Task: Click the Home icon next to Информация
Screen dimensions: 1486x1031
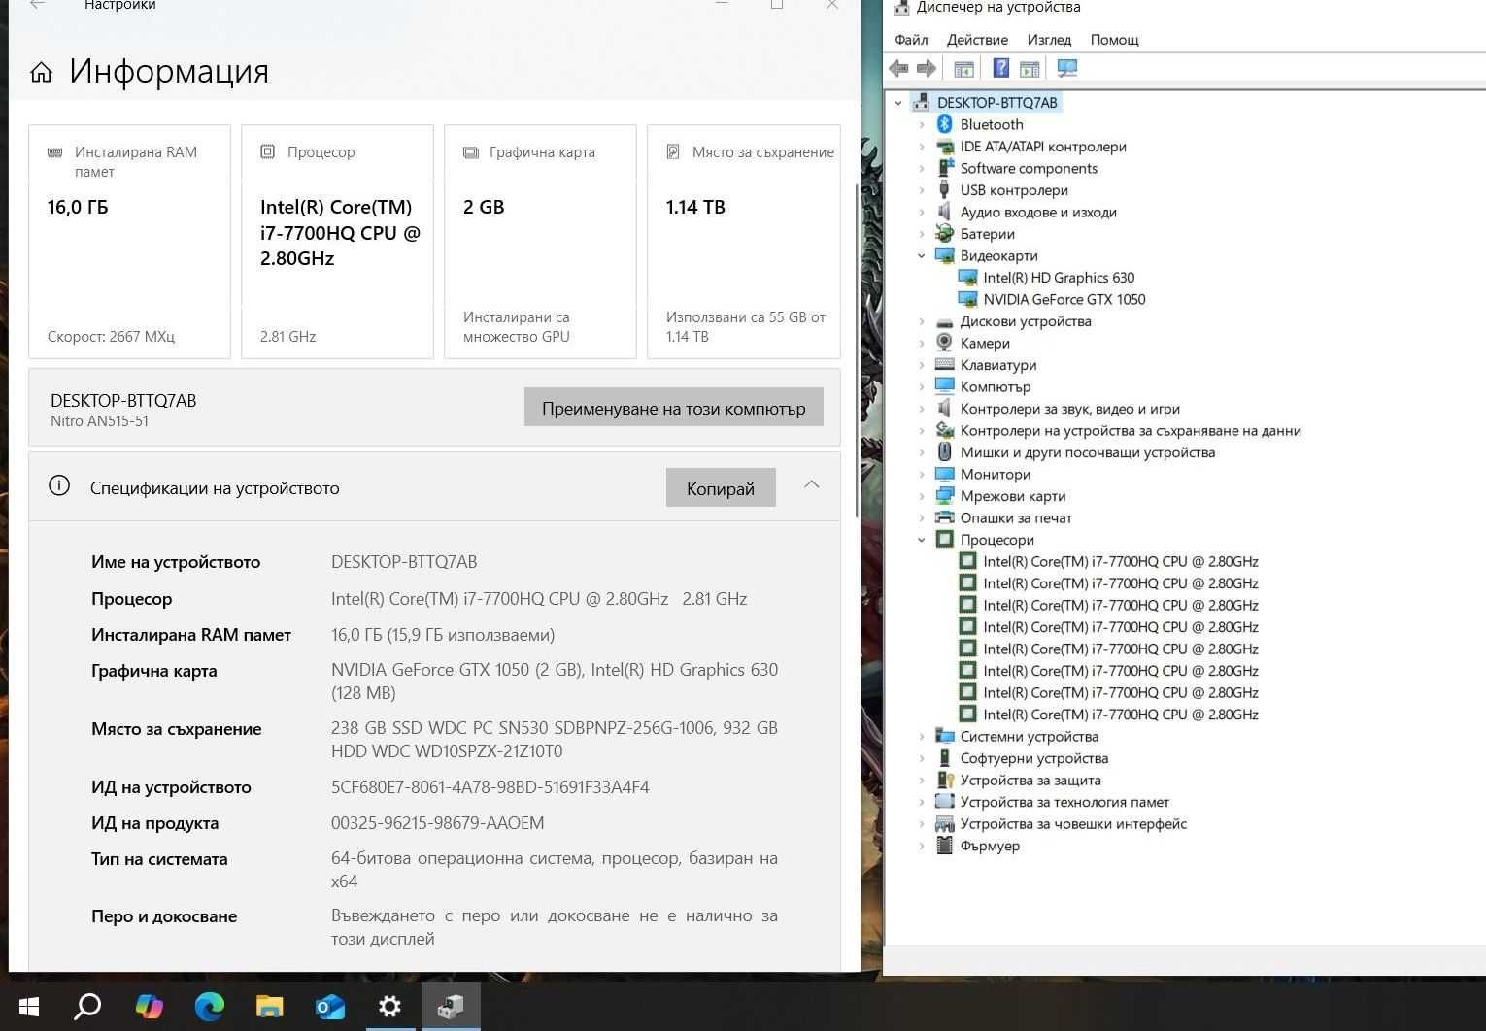Action: [41, 72]
